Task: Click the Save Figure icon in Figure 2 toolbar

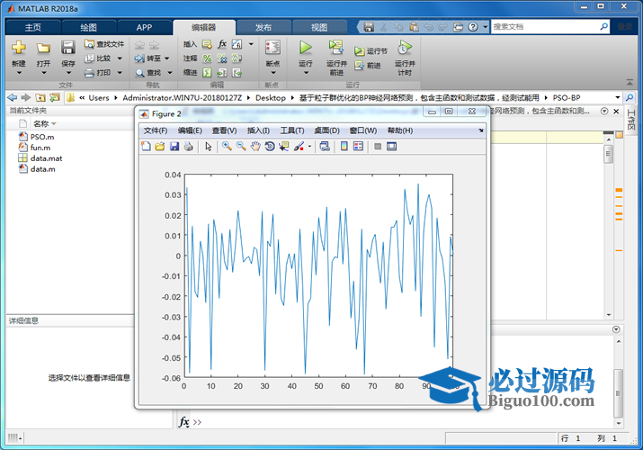Action: [174, 147]
